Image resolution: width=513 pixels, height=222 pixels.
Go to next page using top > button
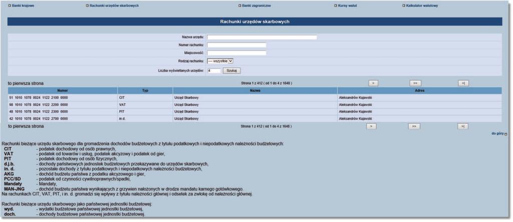click(373, 83)
